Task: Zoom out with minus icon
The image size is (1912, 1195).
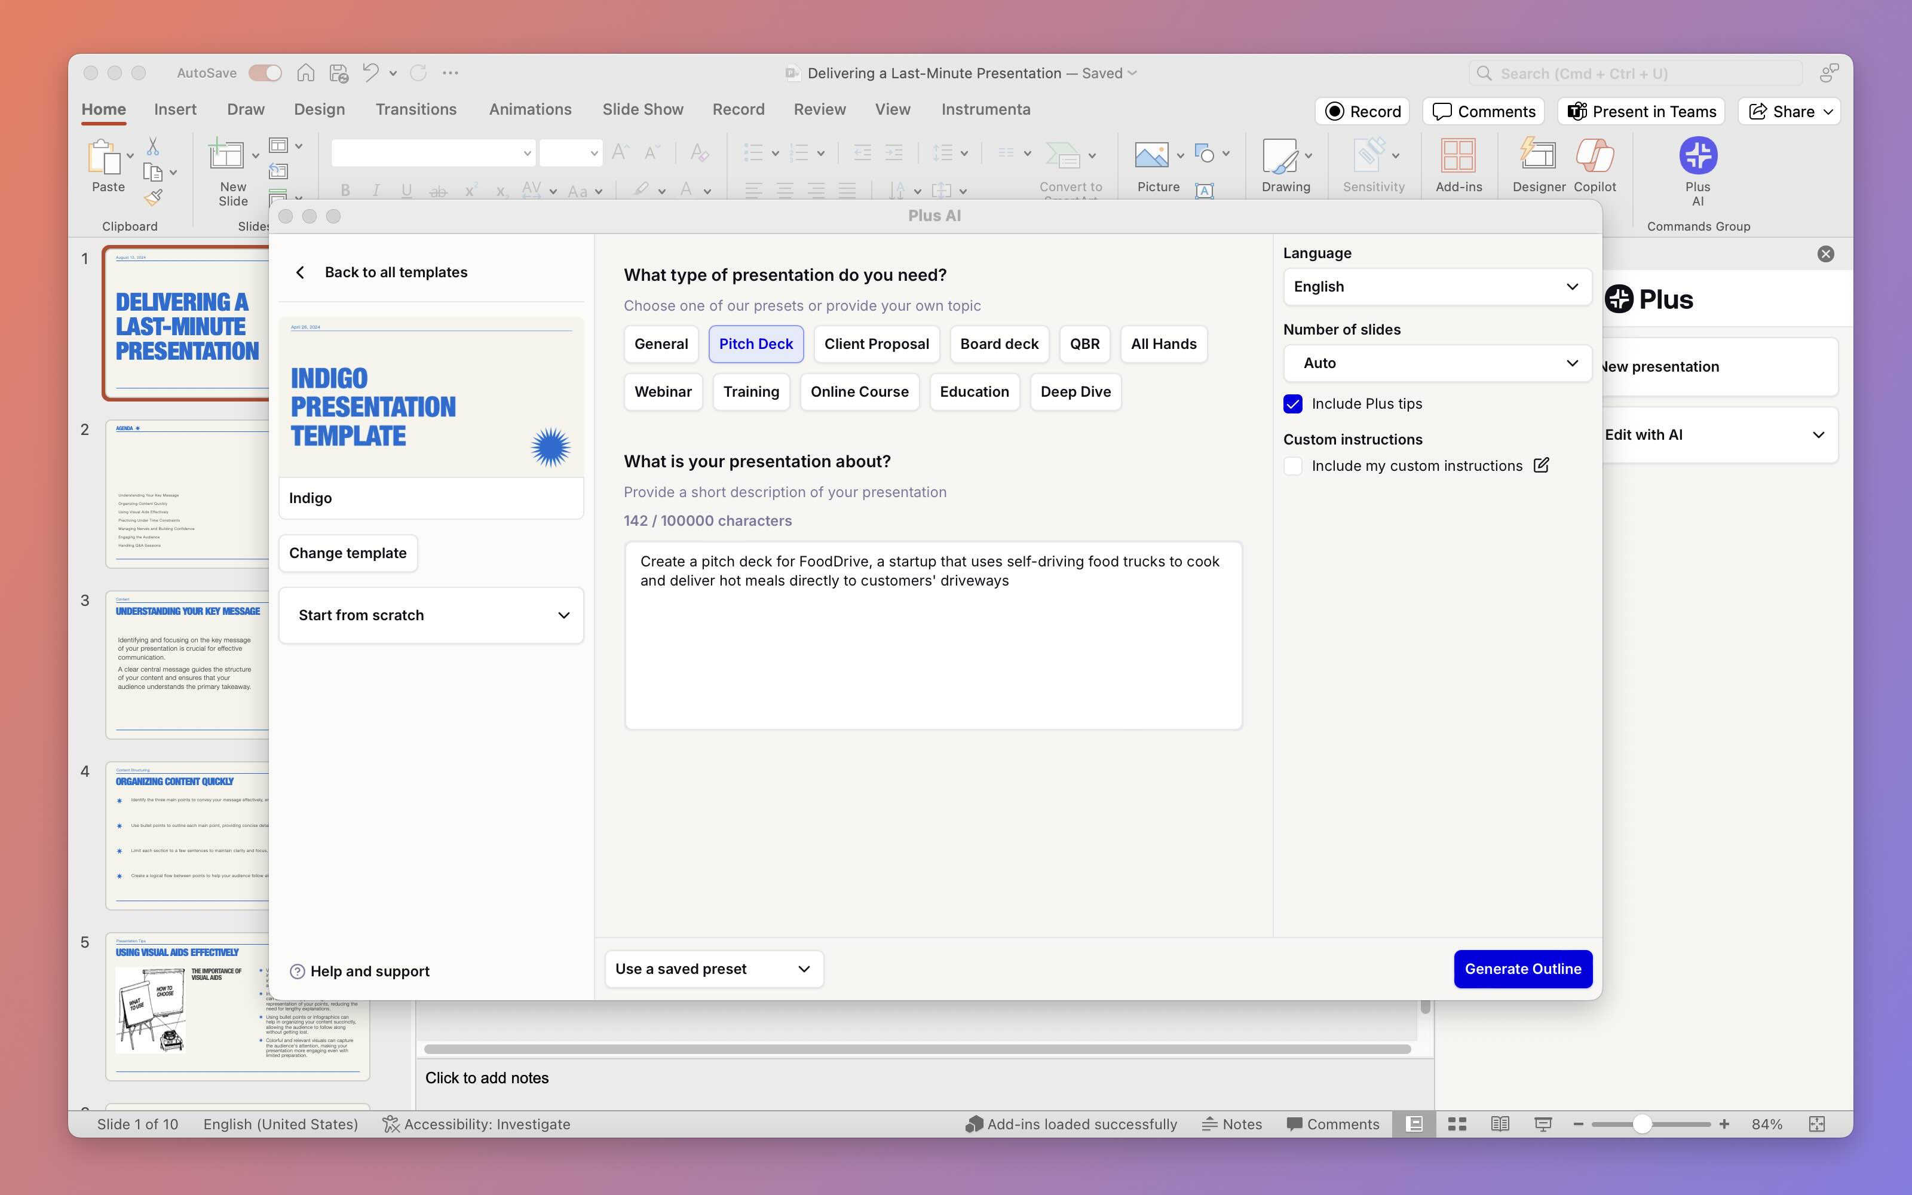Action: click(x=1578, y=1124)
